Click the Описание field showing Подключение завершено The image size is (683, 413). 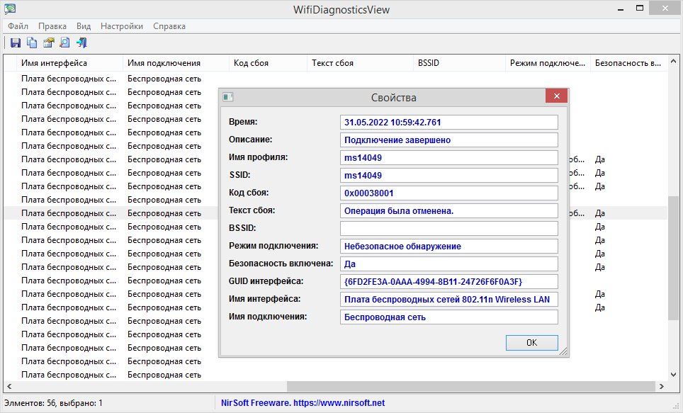[x=449, y=140]
